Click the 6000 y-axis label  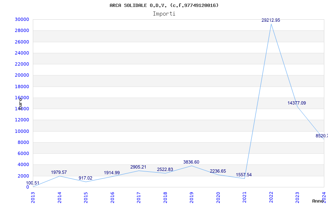point(23,153)
